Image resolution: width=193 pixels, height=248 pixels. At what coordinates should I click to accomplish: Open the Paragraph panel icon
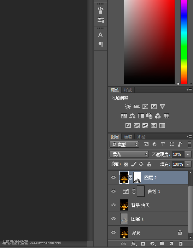[x=101, y=45]
